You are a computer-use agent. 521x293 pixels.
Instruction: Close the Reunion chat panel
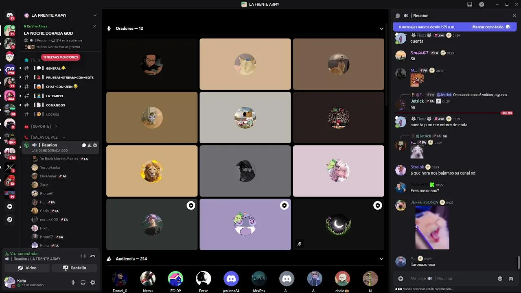514,15
